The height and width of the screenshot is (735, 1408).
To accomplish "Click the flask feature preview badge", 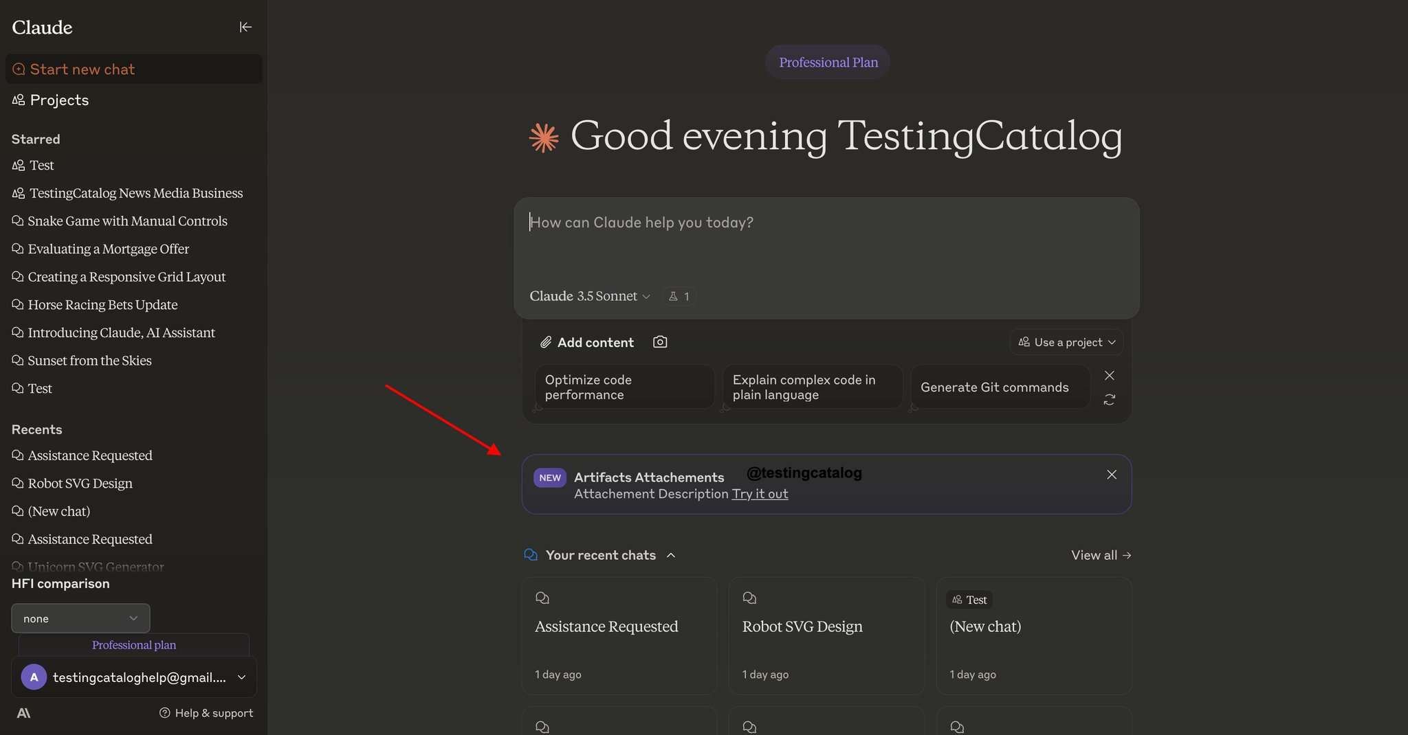I will tap(679, 296).
